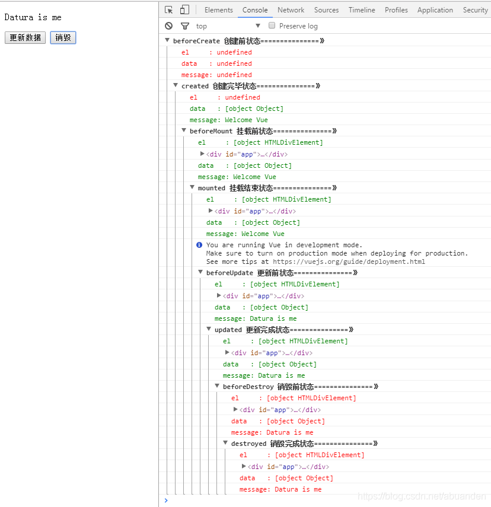Collapse the beforeCreate log group
The width and height of the screenshot is (491, 507).
click(x=167, y=40)
